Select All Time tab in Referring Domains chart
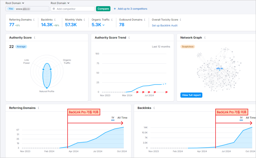The height and width of the screenshot is (158, 256). click(122, 118)
